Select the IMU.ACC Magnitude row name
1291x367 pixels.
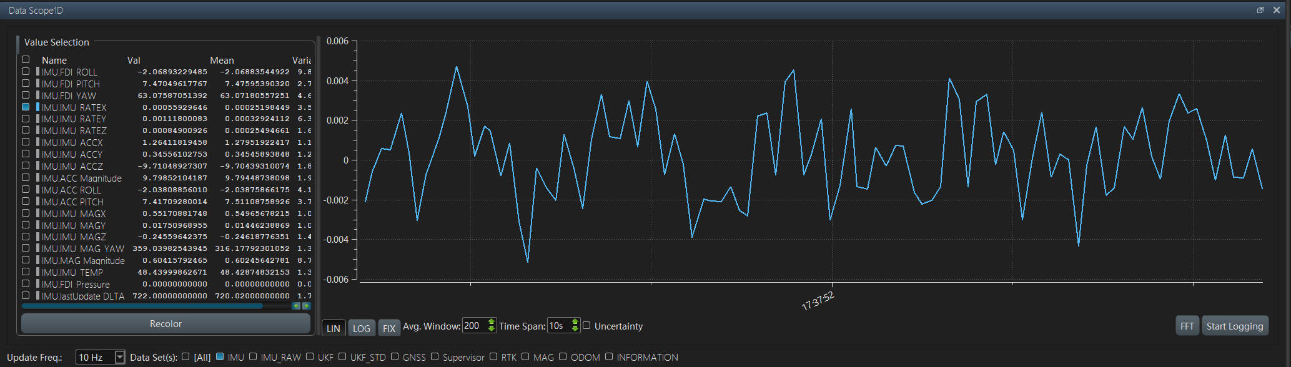82,179
